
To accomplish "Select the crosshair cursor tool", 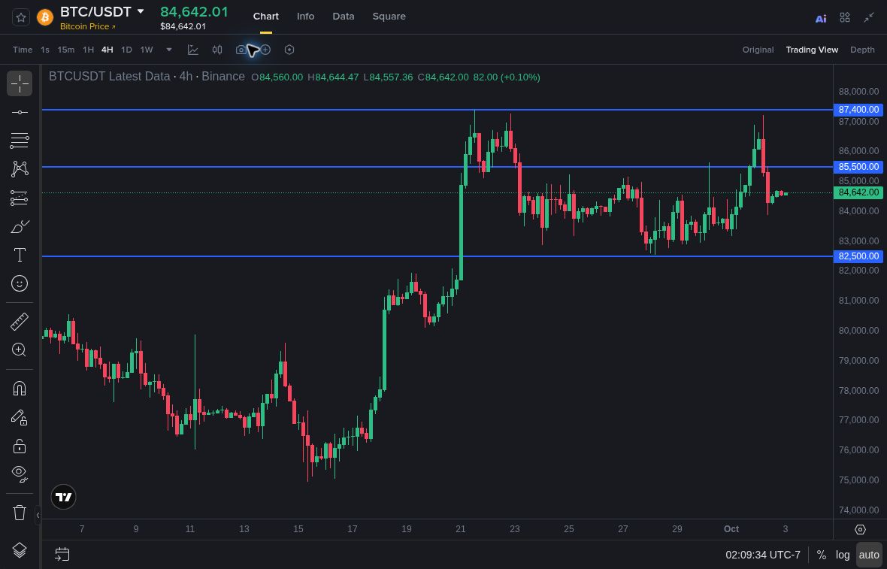I will pyautogui.click(x=20, y=83).
